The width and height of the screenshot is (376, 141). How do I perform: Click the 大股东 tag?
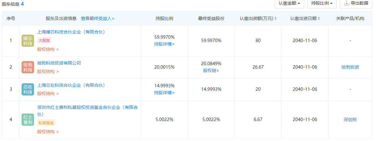pos(44,41)
